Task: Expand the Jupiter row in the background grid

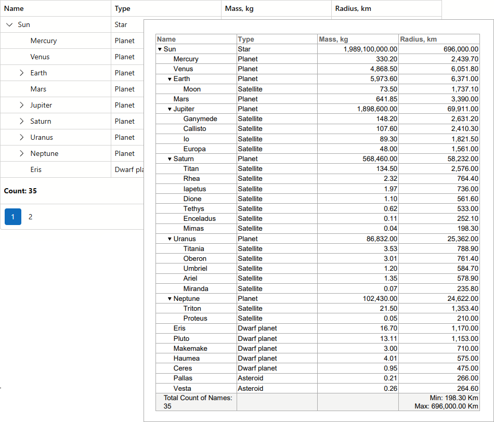Action: click(x=21, y=105)
